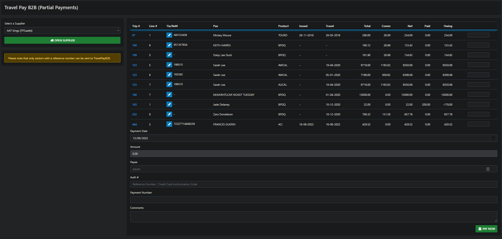Screen dimensions: 502x239
Task: Click the OPEN SUPPLIER button
Action: click(62, 41)
